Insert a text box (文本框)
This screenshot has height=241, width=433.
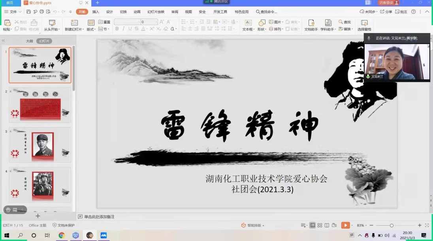tap(248, 25)
